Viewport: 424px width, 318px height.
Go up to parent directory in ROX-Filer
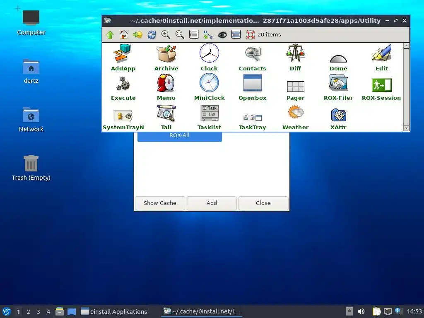pyautogui.click(x=110, y=35)
